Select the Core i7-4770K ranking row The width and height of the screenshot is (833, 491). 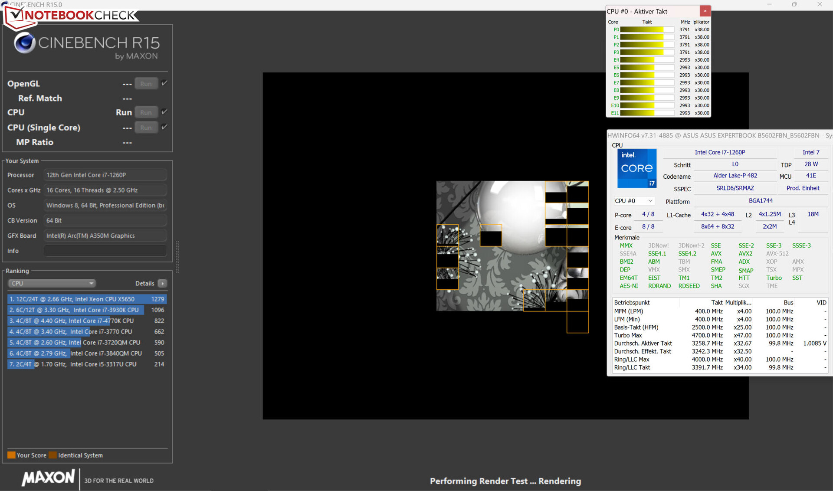pyautogui.click(x=87, y=321)
